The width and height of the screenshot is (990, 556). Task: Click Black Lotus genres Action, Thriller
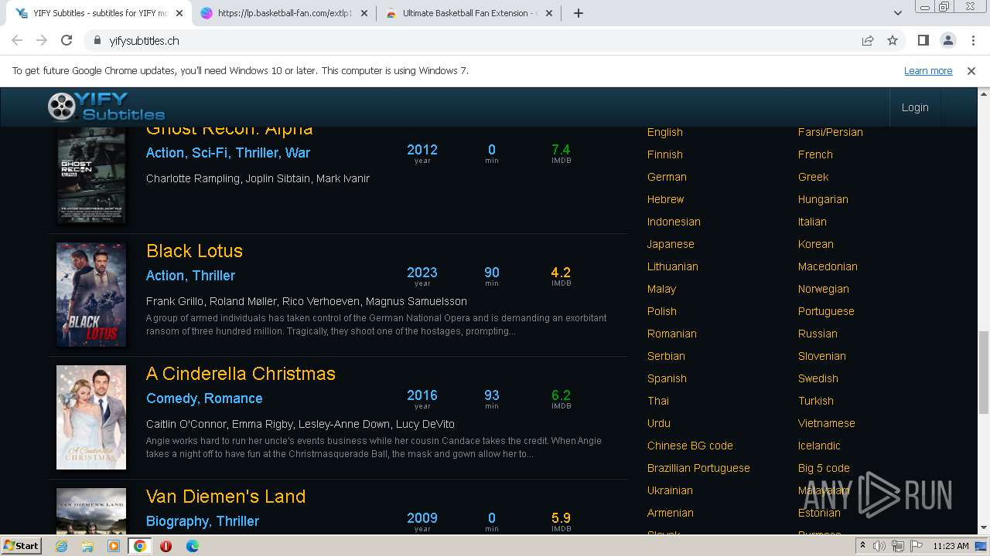190,276
